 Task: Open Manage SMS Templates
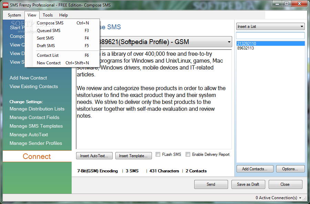36,126
